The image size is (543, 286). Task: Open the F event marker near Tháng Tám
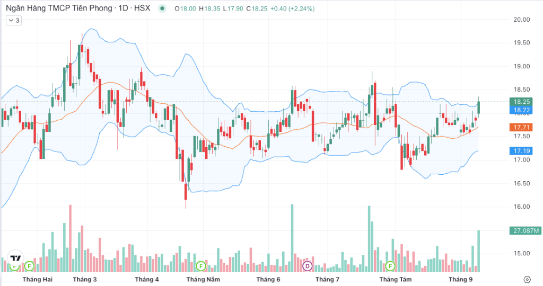[390, 266]
